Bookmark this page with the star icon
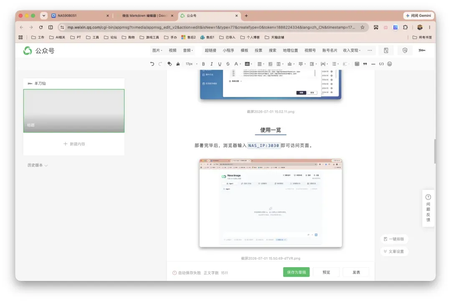This screenshot has height=301, width=451. pos(362,27)
